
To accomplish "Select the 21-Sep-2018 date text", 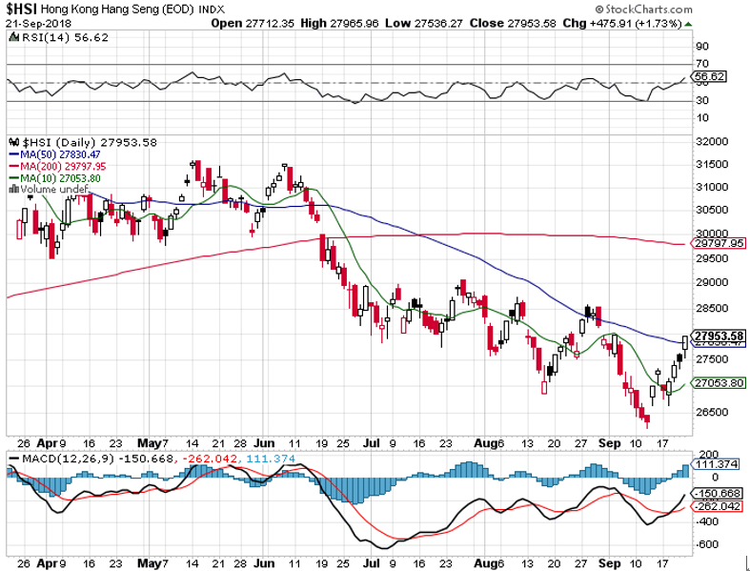I will pos(38,24).
